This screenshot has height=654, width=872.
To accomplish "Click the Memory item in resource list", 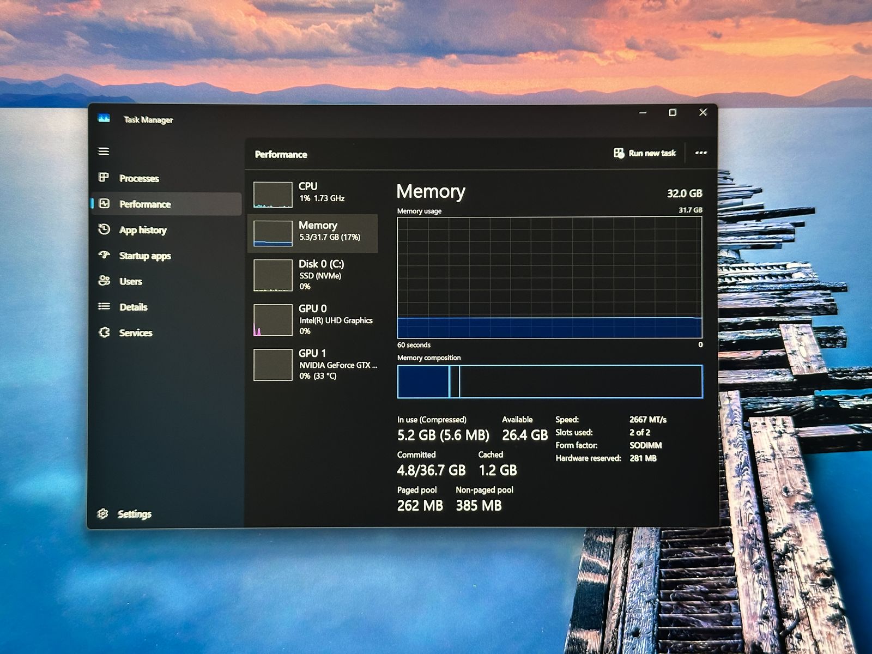I will click(x=312, y=233).
